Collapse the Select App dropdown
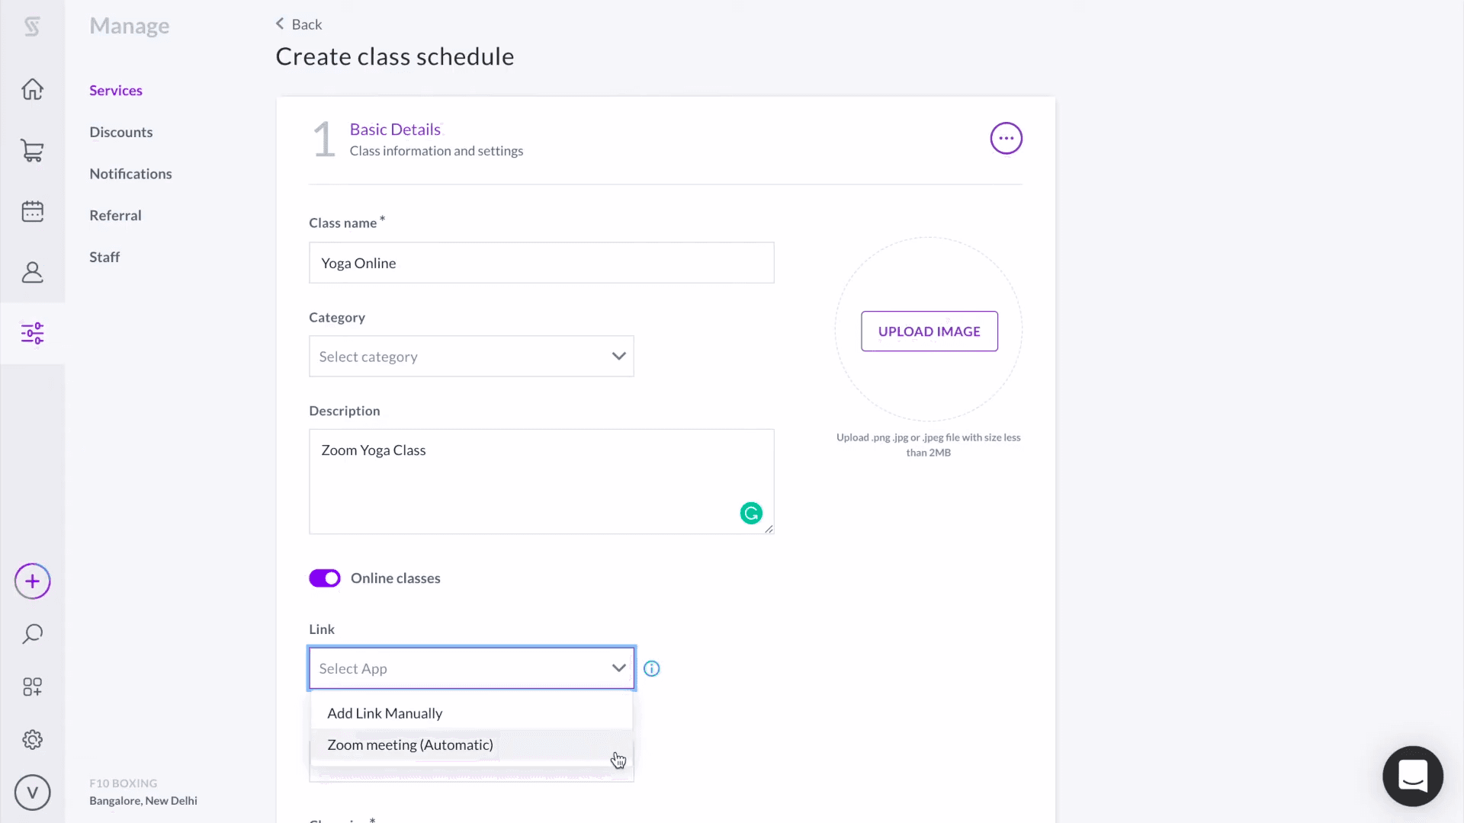Image resolution: width=1464 pixels, height=823 pixels. coord(471,668)
